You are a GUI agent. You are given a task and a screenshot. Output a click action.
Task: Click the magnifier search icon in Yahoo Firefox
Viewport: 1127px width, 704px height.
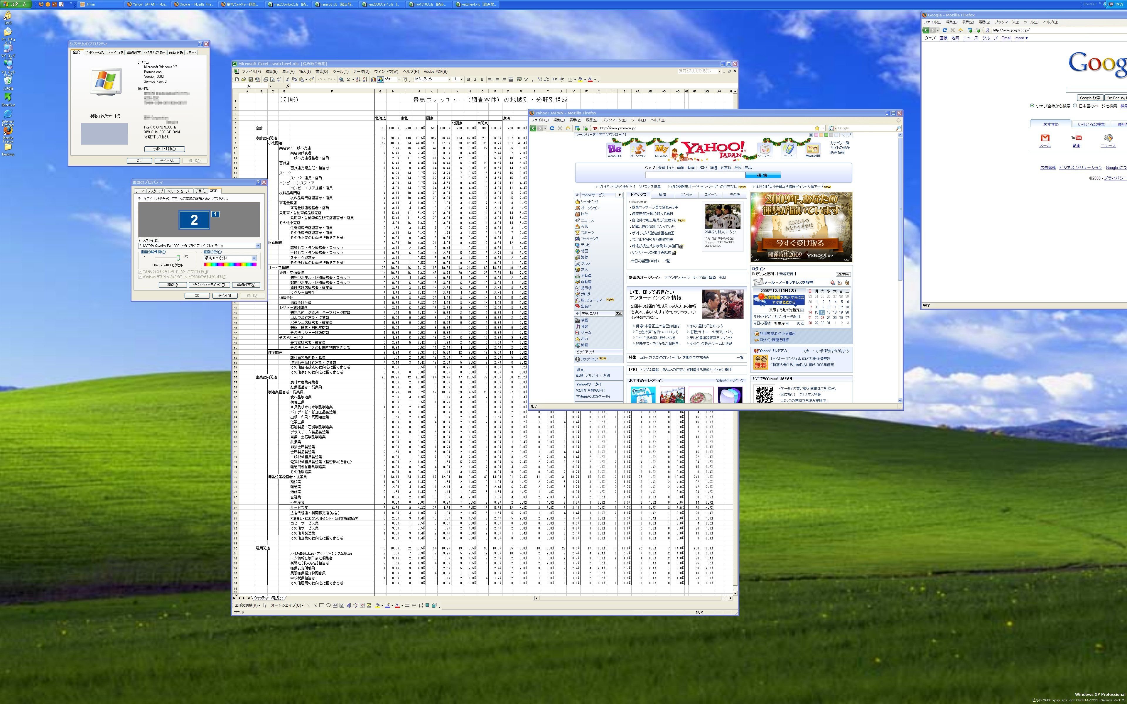pyautogui.click(x=898, y=128)
